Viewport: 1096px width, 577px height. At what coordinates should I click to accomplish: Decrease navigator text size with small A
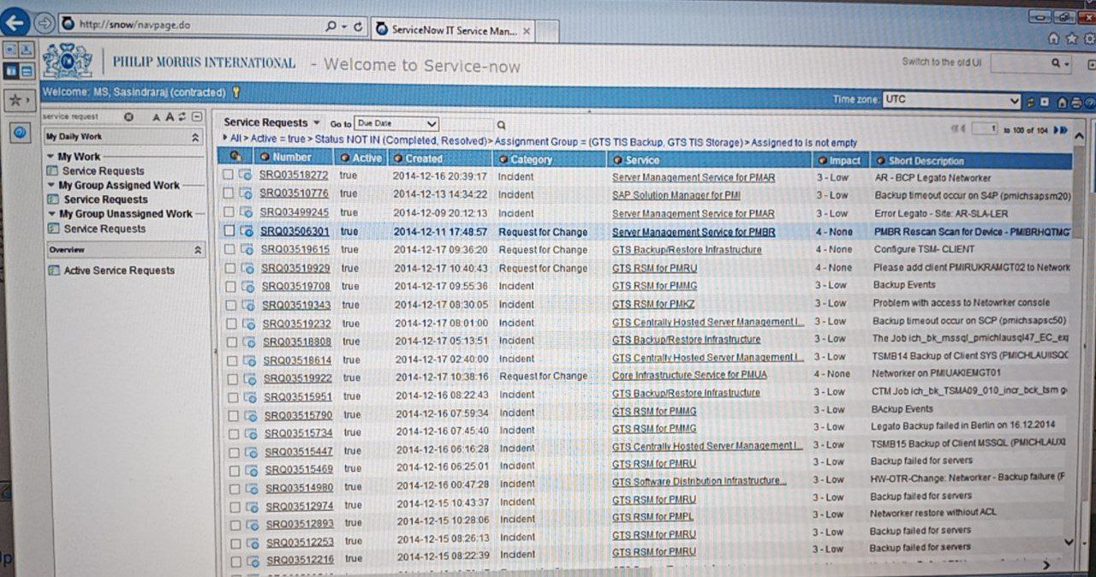pos(156,117)
